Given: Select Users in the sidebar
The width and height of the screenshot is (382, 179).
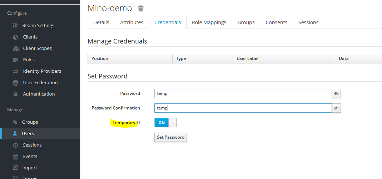Looking at the screenshot, I should pyautogui.click(x=40, y=133).
